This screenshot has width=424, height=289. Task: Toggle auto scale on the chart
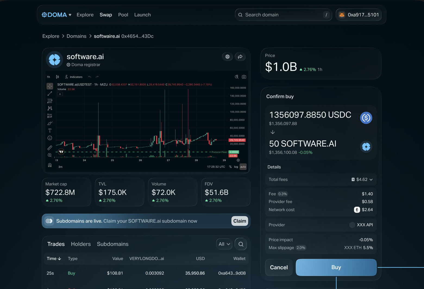[x=243, y=167]
